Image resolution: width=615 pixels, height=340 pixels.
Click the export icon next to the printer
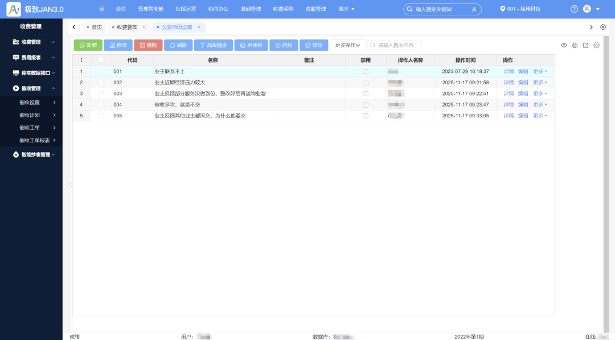point(585,45)
